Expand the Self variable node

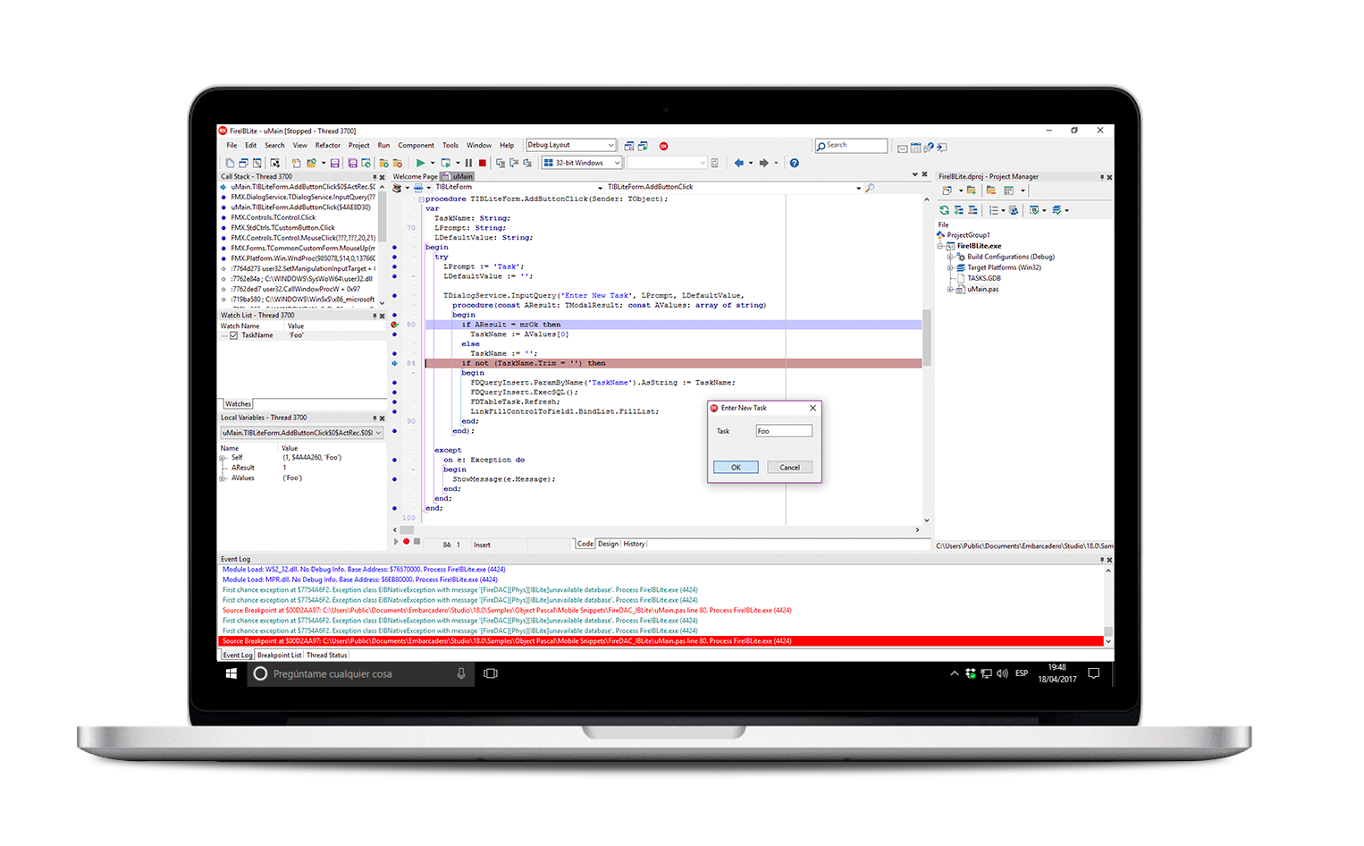point(223,458)
